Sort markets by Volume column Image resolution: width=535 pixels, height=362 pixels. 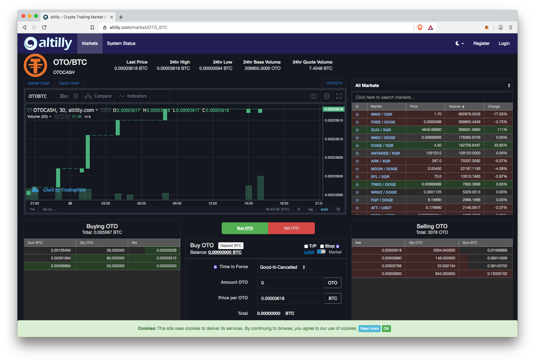click(457, 106)
